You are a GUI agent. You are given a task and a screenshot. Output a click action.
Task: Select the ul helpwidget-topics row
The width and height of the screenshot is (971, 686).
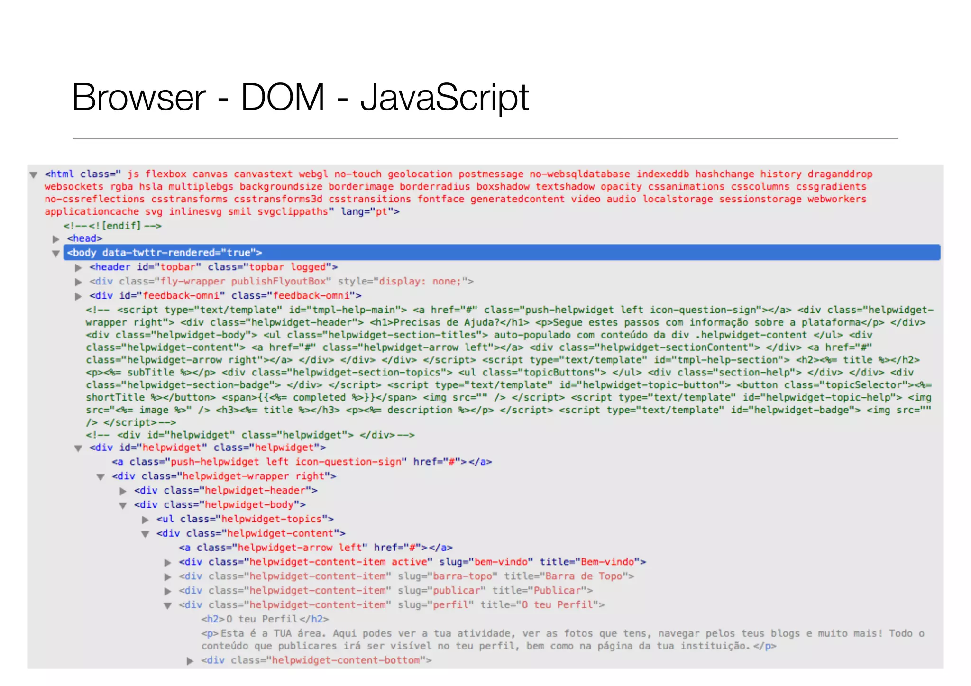point(245,519)
